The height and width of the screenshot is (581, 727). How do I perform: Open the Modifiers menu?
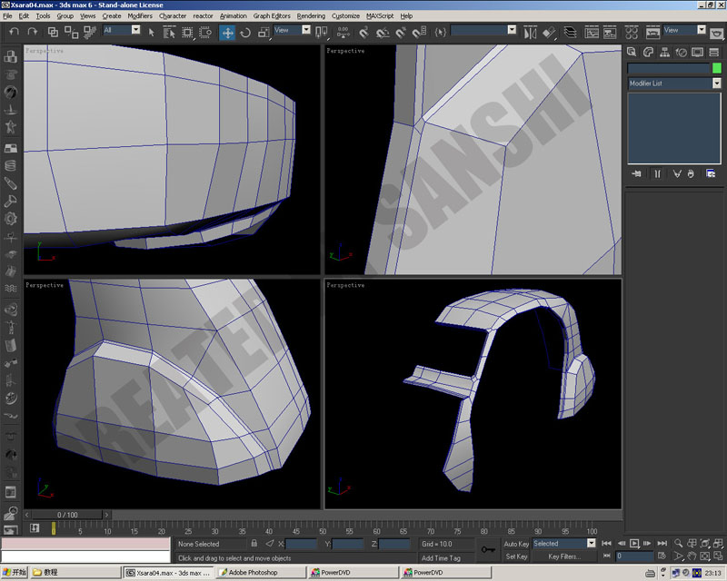[140, 15]
